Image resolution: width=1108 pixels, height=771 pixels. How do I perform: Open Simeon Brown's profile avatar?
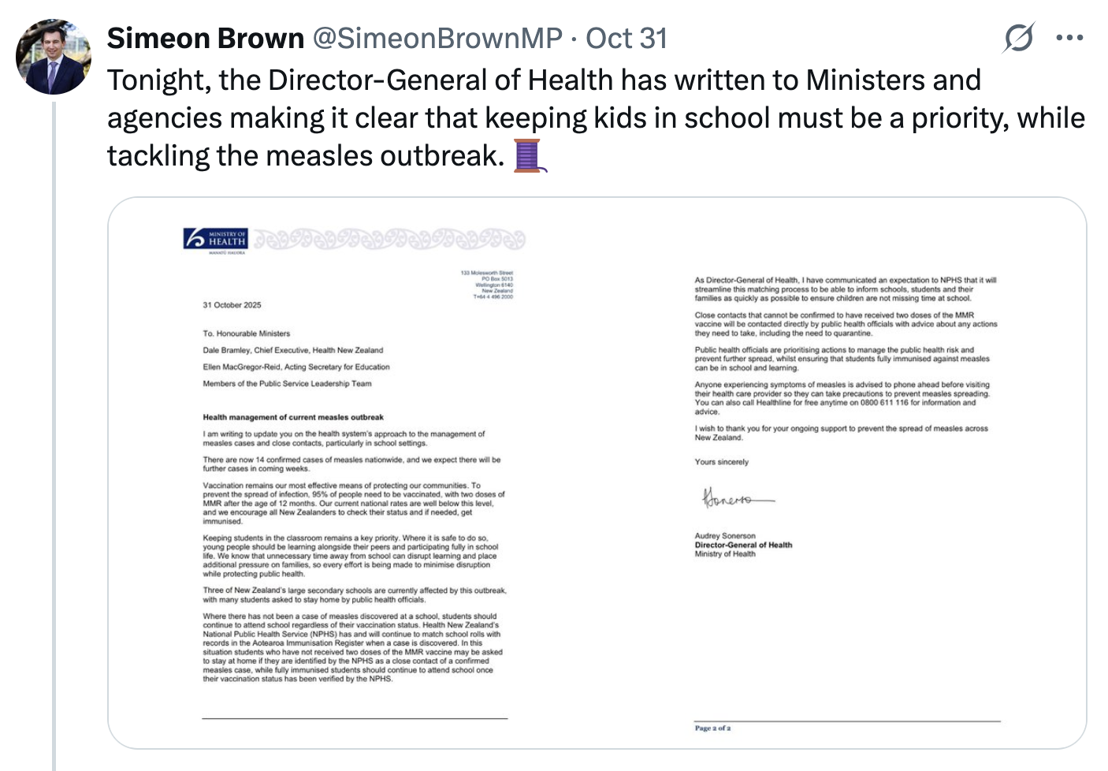pos(54,58)
